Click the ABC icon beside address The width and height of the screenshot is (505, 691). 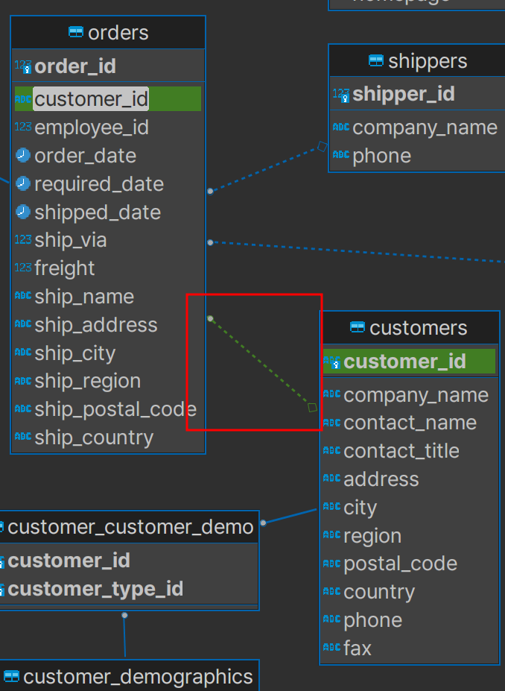[x=331, y=478]
